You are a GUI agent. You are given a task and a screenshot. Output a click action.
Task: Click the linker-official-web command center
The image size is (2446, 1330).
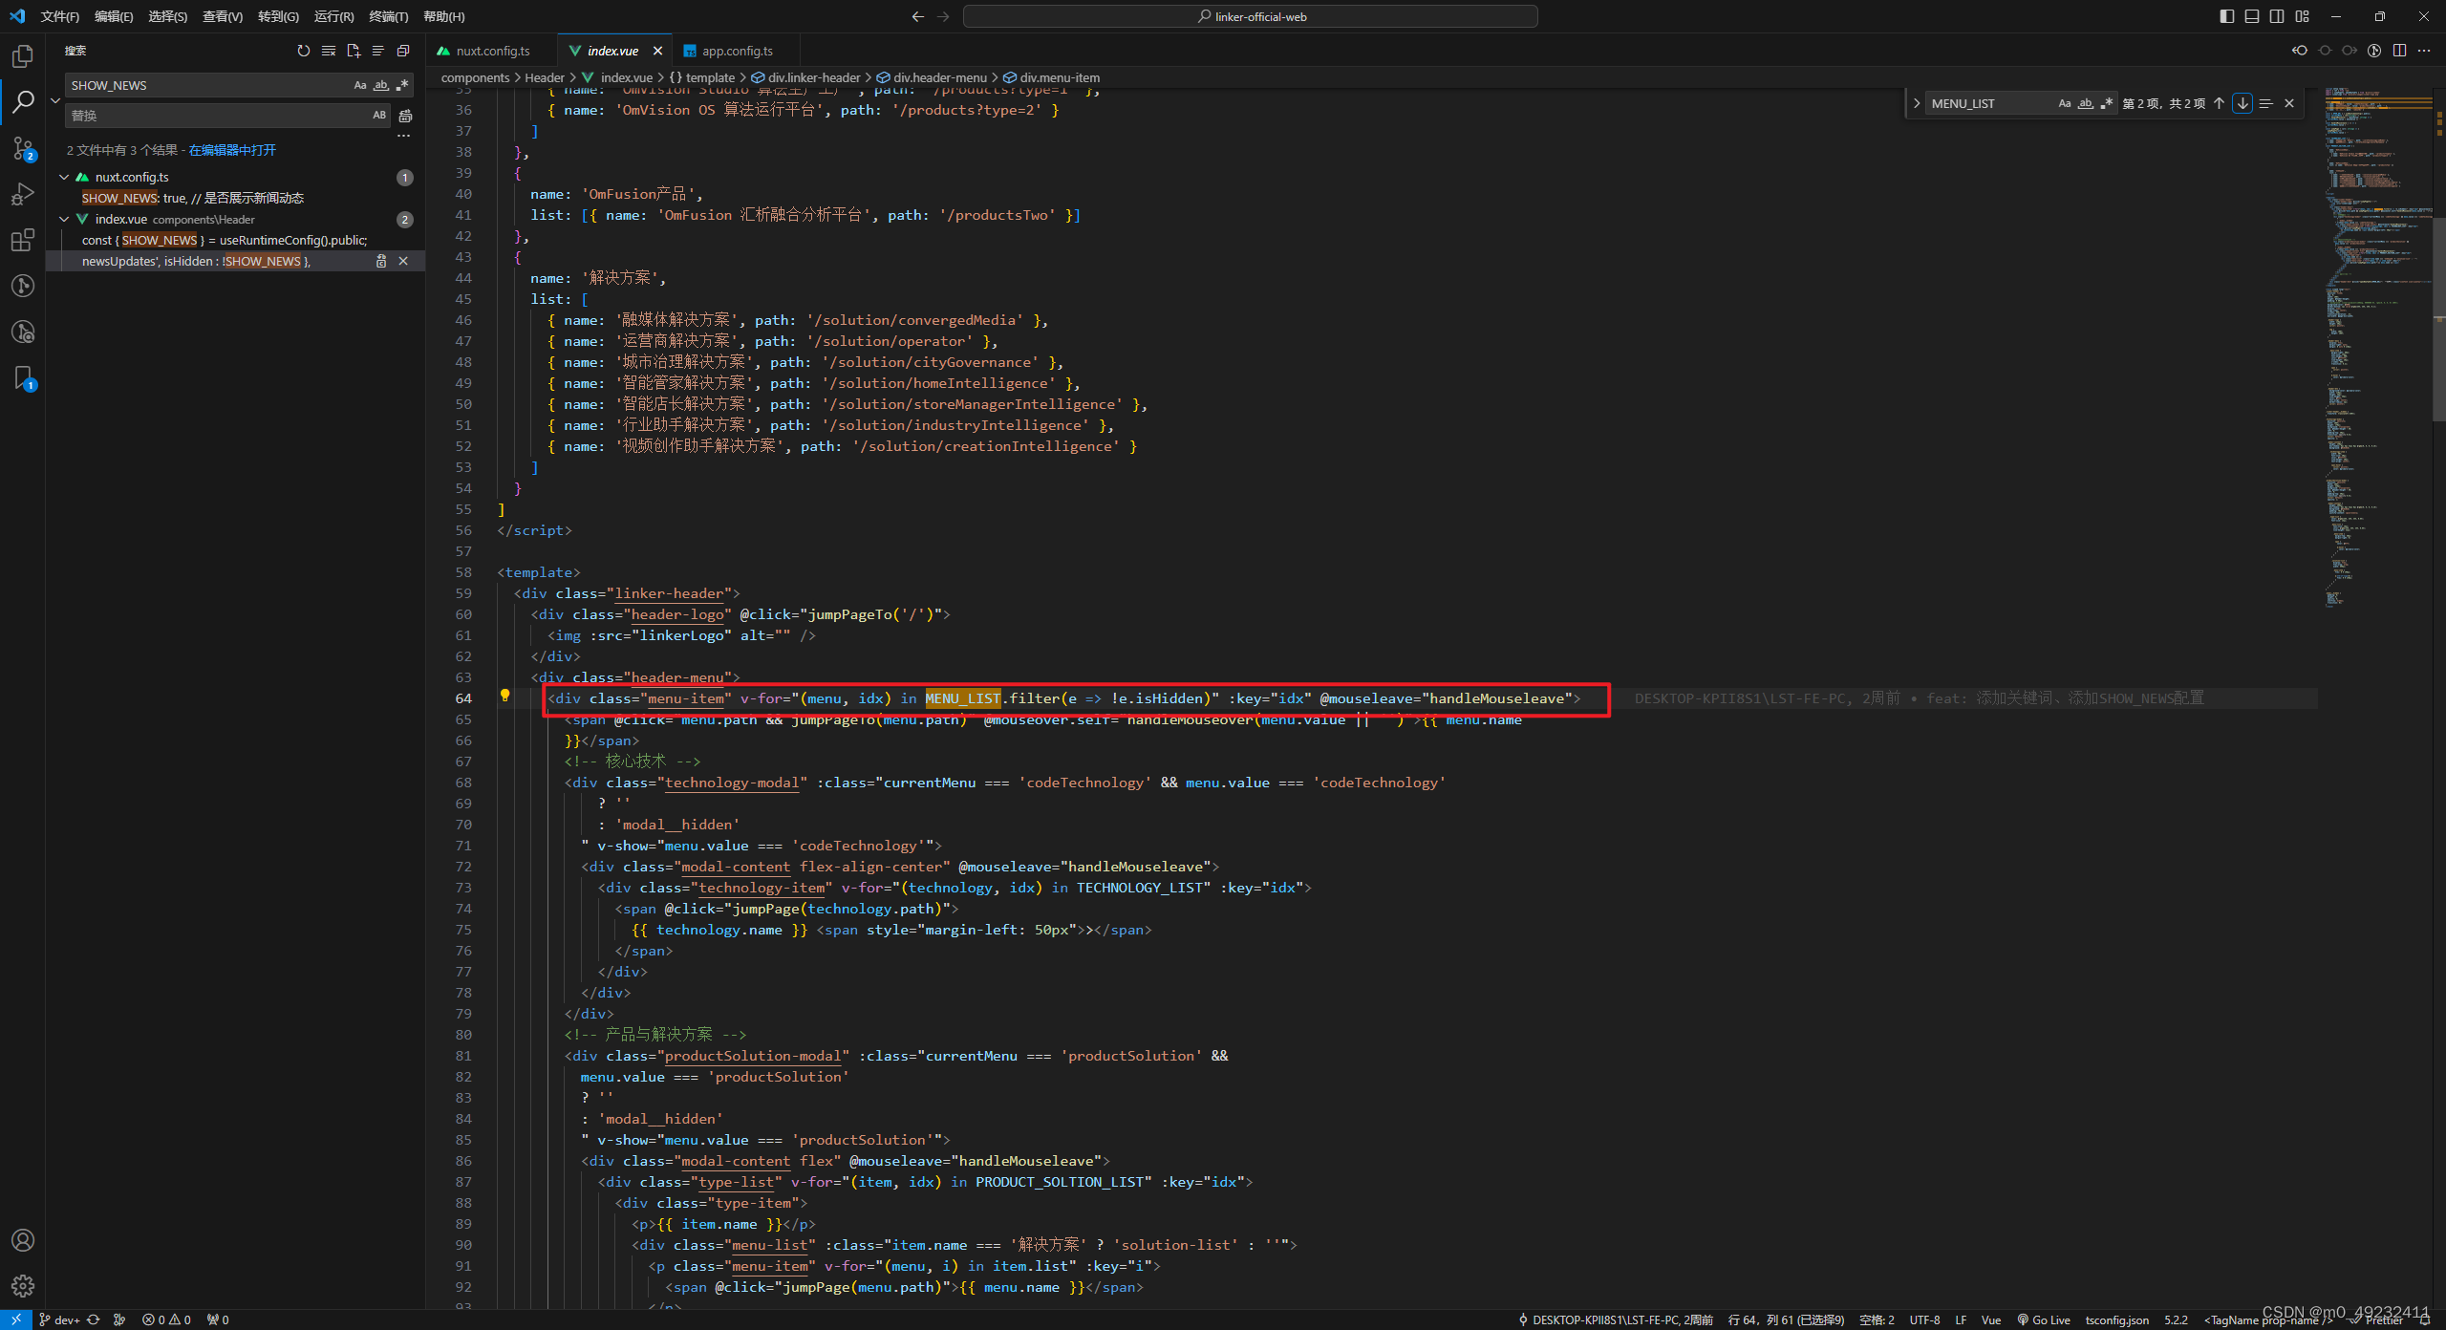[1251, 16]
